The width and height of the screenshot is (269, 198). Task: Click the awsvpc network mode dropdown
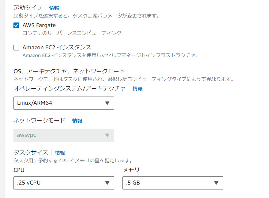coord(60,135)
